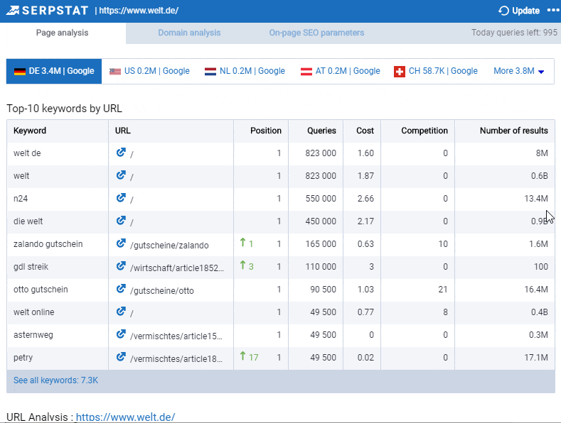Switch to the Domain analysis tab
The image size is (561, 423).
(189, 33)
